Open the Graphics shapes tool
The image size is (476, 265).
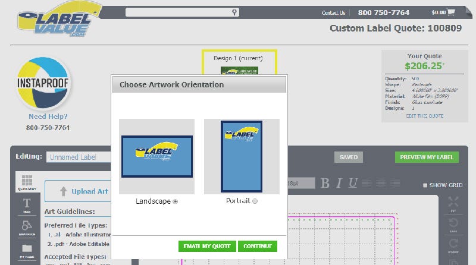(27, 228)
